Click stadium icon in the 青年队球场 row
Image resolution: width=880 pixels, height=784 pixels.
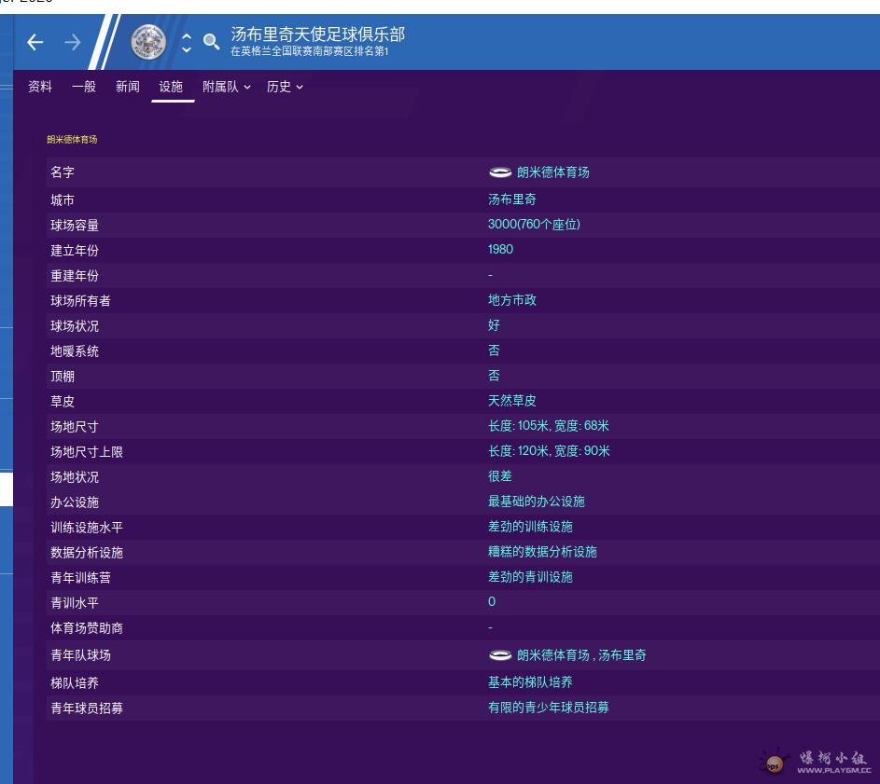[x=500, y=655]
